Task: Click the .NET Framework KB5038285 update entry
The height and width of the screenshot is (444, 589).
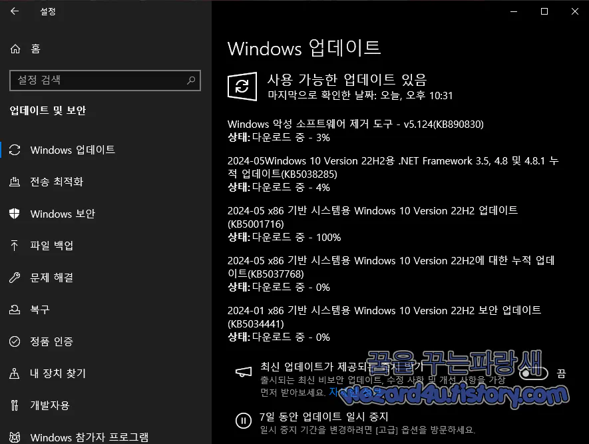Action: point(393,167)
